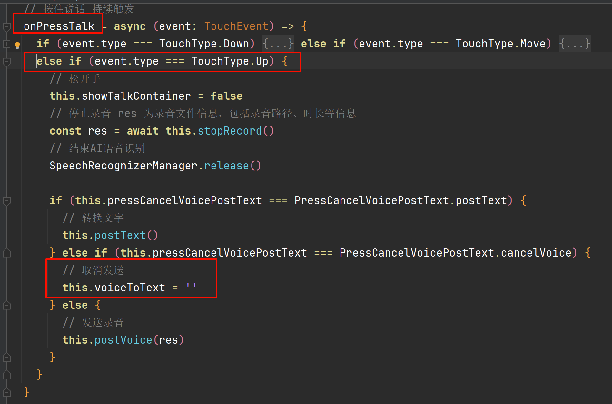Expand folded {...} region after TouchType.Down

coord(278,44)
